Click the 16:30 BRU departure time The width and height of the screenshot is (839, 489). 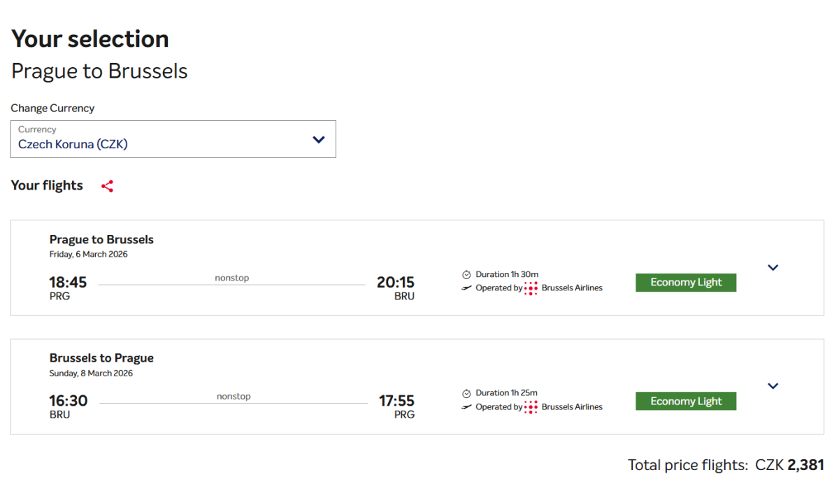click(68, 401)
